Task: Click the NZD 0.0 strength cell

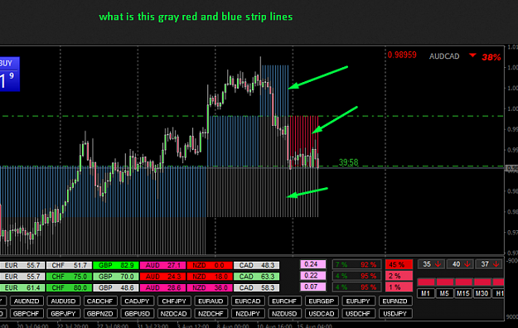Action: tap(210, 265)
